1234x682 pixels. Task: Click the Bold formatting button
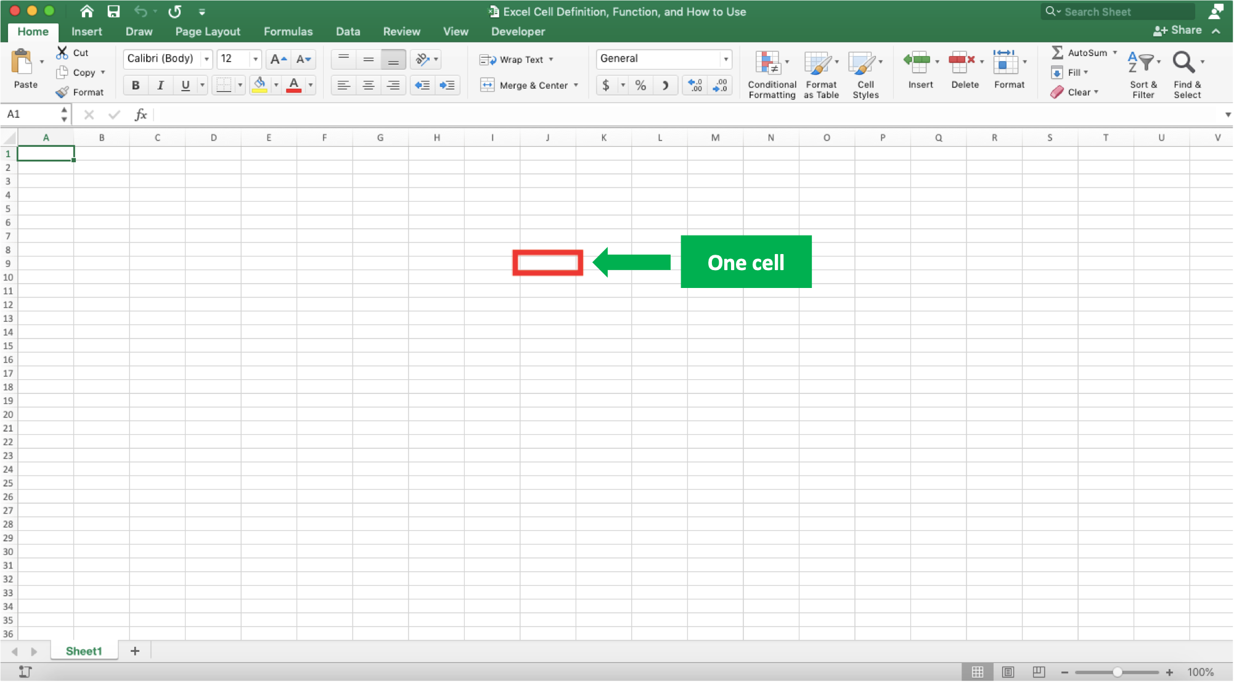[x=134, y=84]
